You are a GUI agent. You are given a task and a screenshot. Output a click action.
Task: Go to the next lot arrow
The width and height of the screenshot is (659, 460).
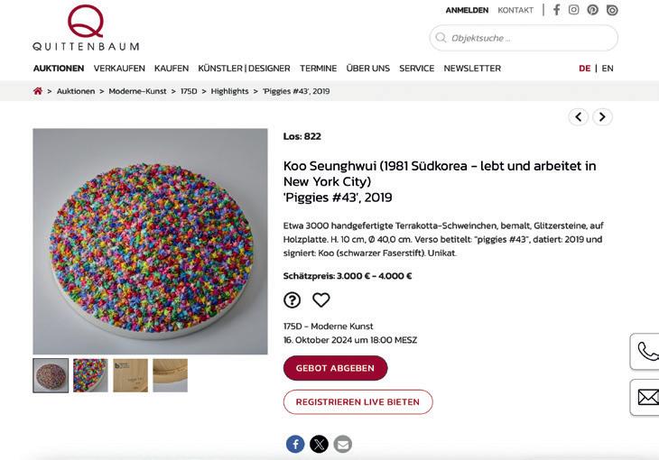click(602, 116)
